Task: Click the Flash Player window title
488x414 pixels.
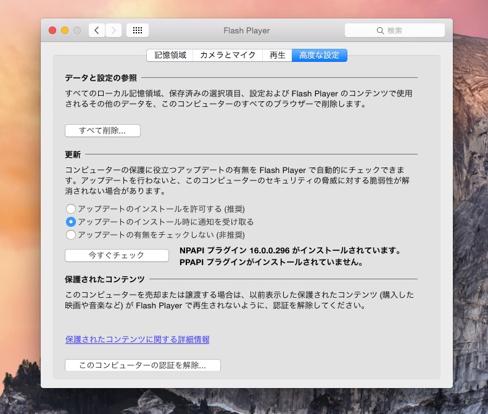Action: (x=247, y=30)
